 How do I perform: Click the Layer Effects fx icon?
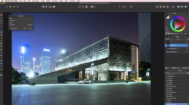click(x=177, y=68)
